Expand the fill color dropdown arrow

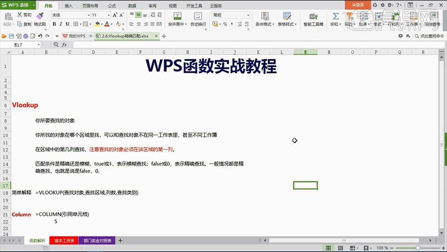click(x=101, y=24)
